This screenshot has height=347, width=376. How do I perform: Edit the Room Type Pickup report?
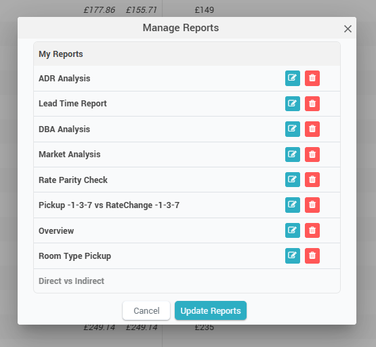pyautogui.click(x=292, y=256)
